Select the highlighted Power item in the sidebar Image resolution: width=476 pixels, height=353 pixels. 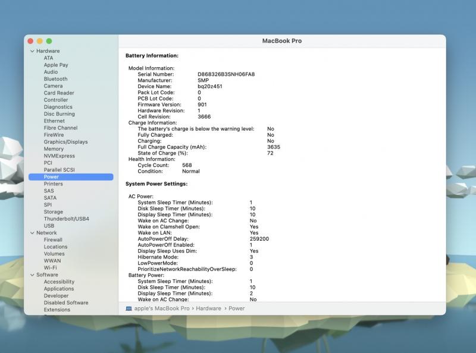pyautogui.click(x=51, y=177)
